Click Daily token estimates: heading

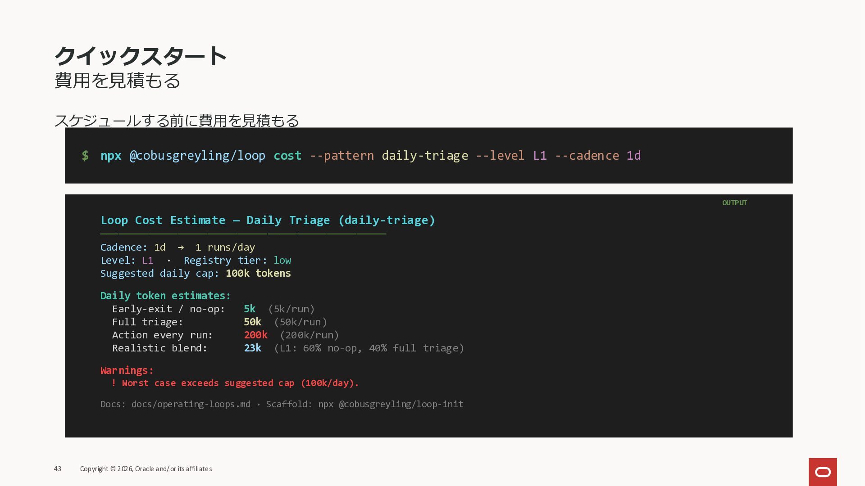[165, 296]
